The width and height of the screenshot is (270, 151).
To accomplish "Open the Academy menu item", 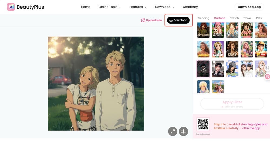I will point(190,7).
